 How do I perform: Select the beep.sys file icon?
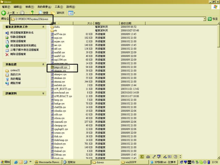[x=52, y=100]
